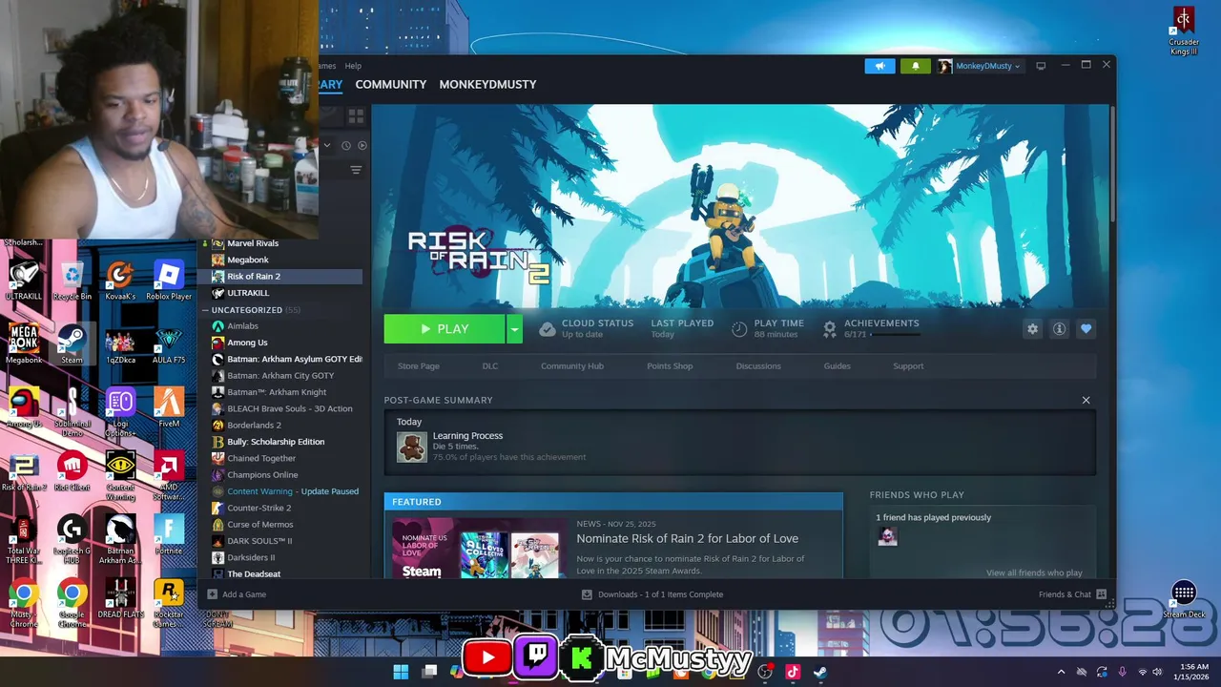Open Logitech G HUB desktop shortcut
This screenshot has width=1221, height=687.
(x=72, y=539)
